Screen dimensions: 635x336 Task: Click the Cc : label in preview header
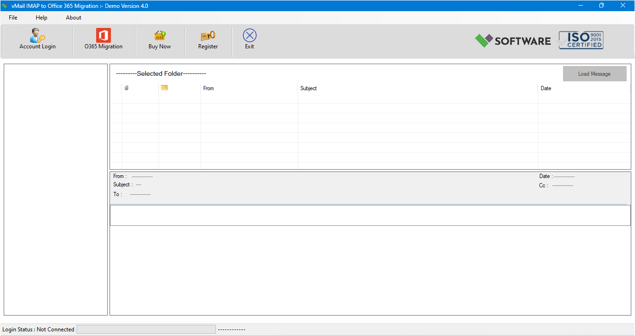pos(544,185)
